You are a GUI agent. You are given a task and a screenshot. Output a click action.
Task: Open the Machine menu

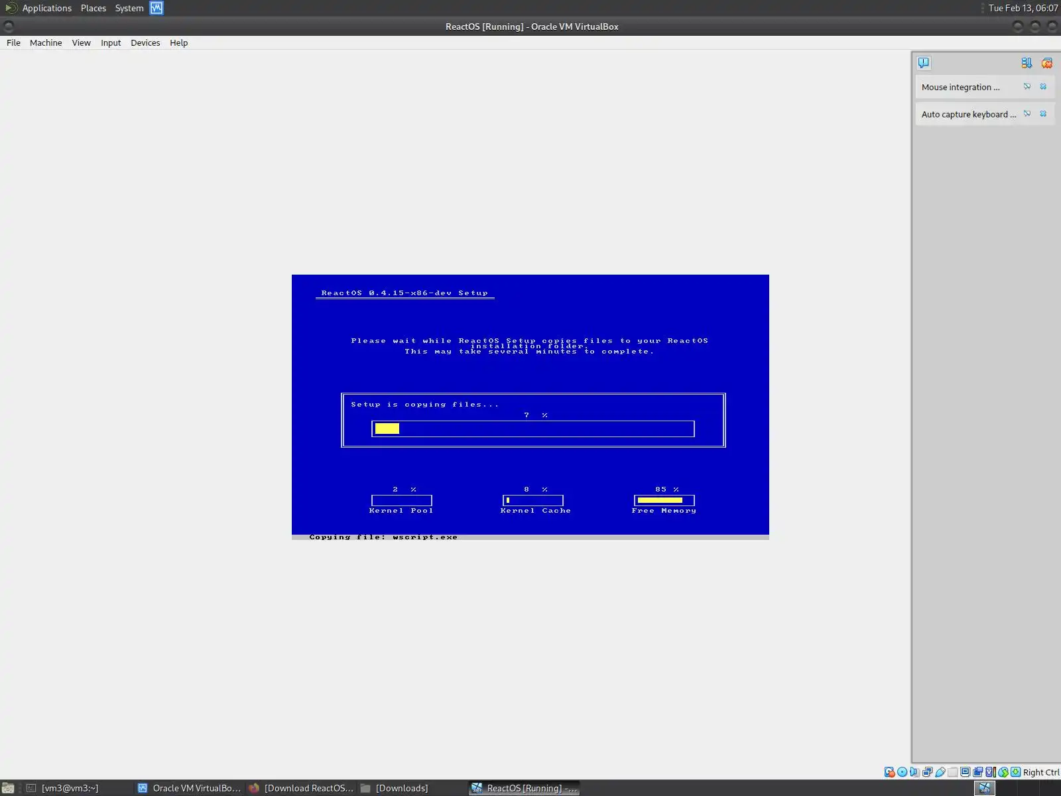46,43
